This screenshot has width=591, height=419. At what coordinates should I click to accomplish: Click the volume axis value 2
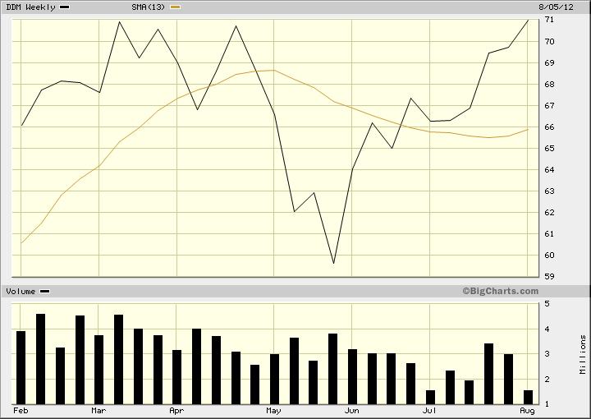coord(547,380)
